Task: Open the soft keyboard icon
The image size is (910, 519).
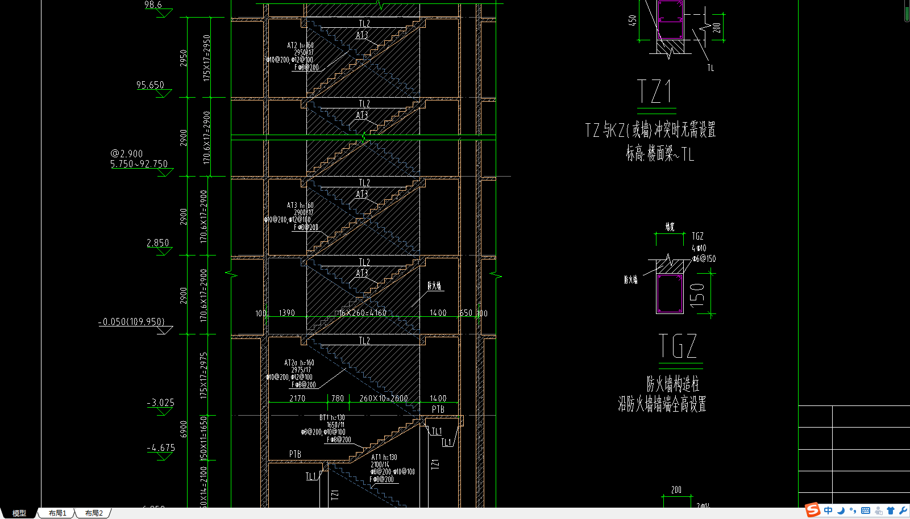Action: coord(866,510)
